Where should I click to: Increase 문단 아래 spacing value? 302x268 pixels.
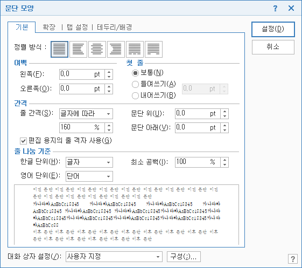tap(224, 126)
